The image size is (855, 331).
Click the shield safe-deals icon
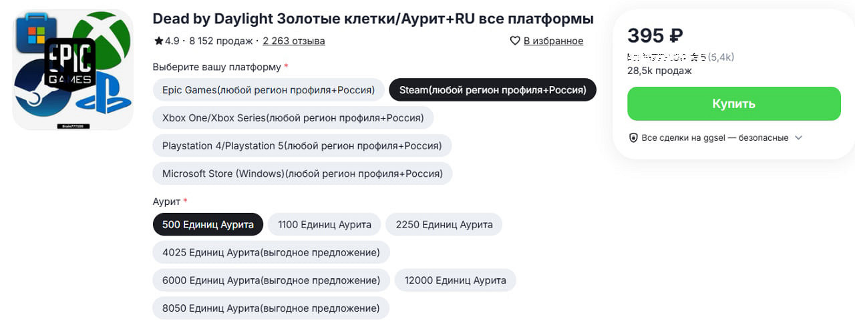pos(634,137)
